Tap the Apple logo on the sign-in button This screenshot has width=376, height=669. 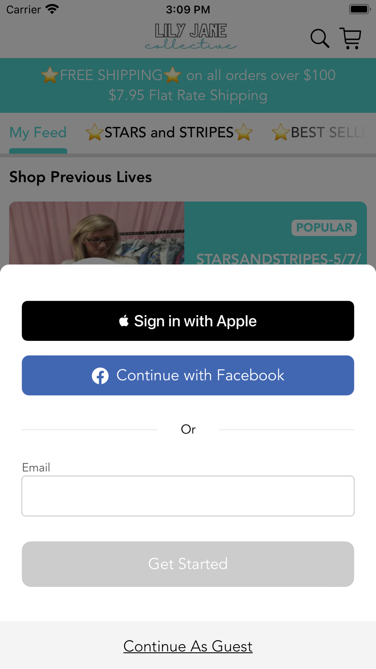[124, 321]
